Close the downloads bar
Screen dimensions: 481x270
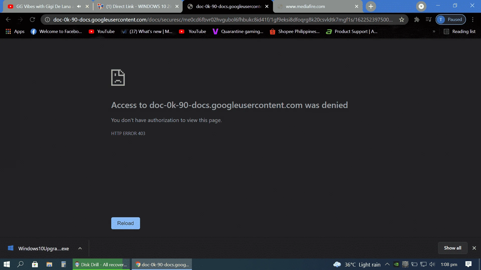pyautogui.click(x=474, y=248)
